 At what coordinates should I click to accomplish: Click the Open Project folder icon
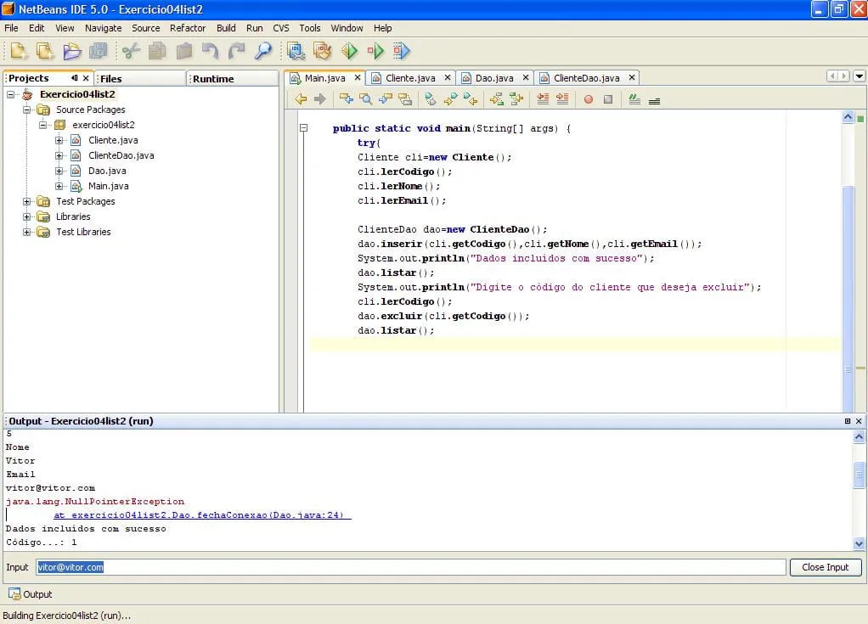[x=72, y=51]
